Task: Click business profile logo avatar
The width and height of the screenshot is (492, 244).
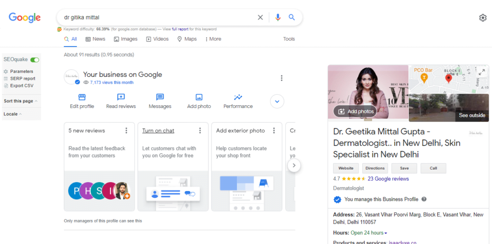Action: click(72, 77)
